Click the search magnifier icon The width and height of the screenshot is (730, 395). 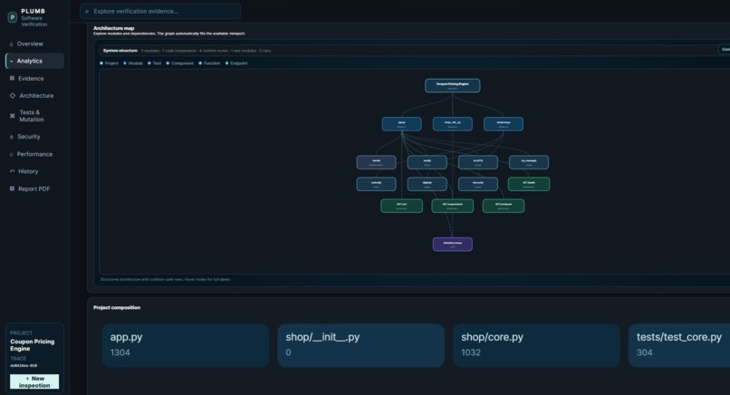[87, 12]
